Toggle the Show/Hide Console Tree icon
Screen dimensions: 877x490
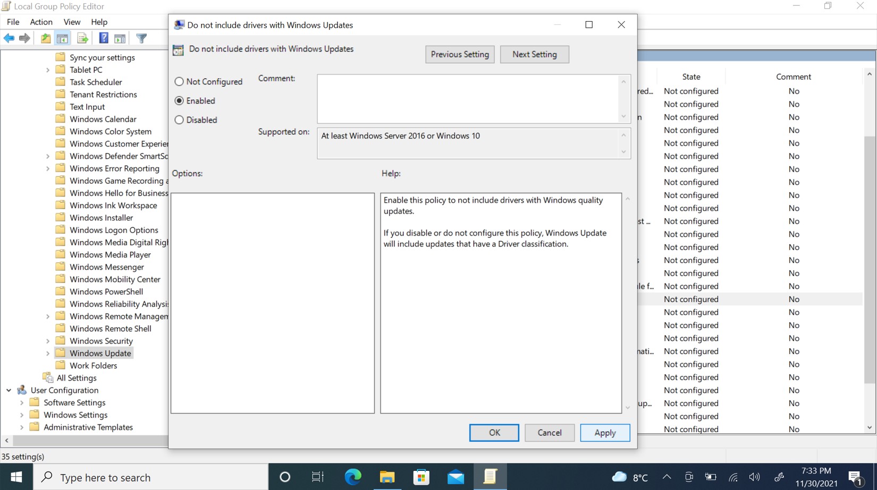(x=62, y=38)
